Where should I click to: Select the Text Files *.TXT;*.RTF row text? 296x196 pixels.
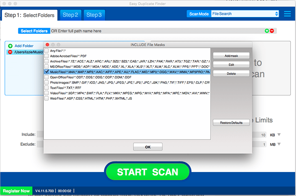66,88
